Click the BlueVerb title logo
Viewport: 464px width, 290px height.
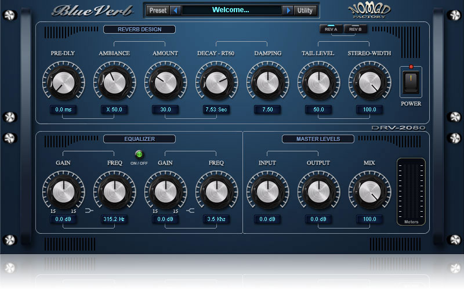point(87,10)
